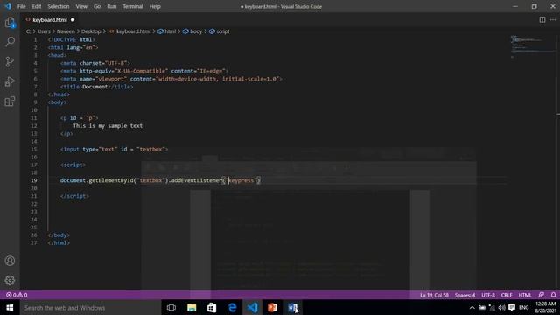This screenshot has width=560, height=315.
Task: Open Word from taskbar
Action: 293,307
